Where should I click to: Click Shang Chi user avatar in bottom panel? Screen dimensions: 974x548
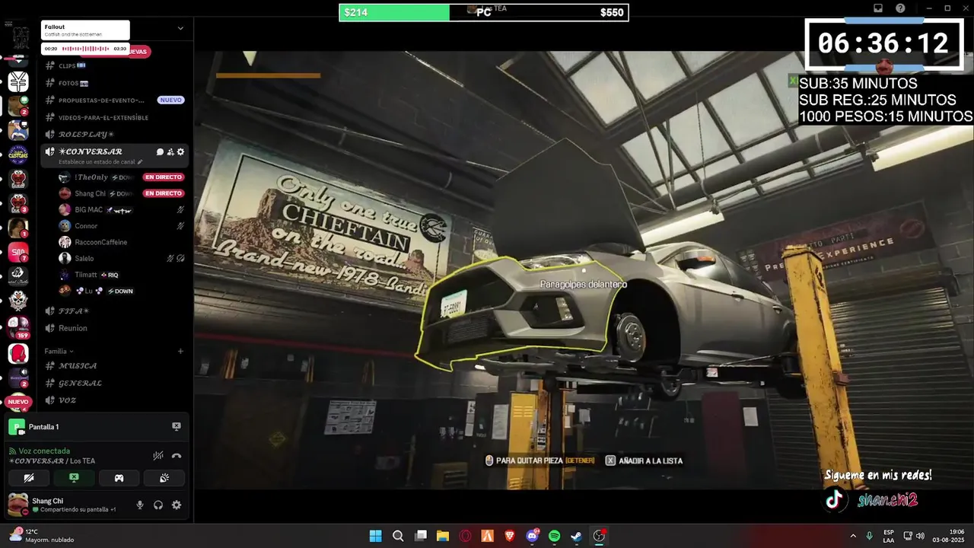click(18, 504)
